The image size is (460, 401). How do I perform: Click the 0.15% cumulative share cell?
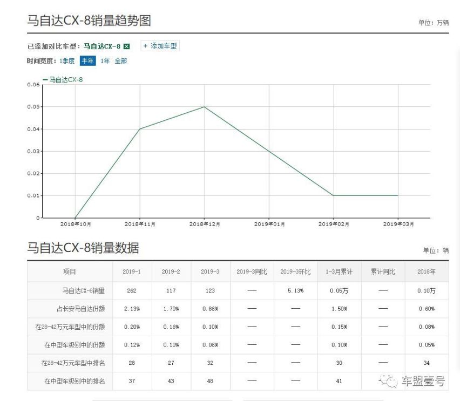point(339,327)
